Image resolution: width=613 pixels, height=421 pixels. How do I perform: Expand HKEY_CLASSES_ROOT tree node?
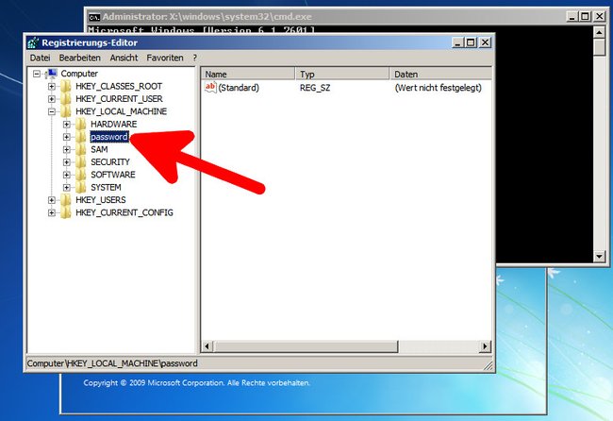click(x=52, y=86)
